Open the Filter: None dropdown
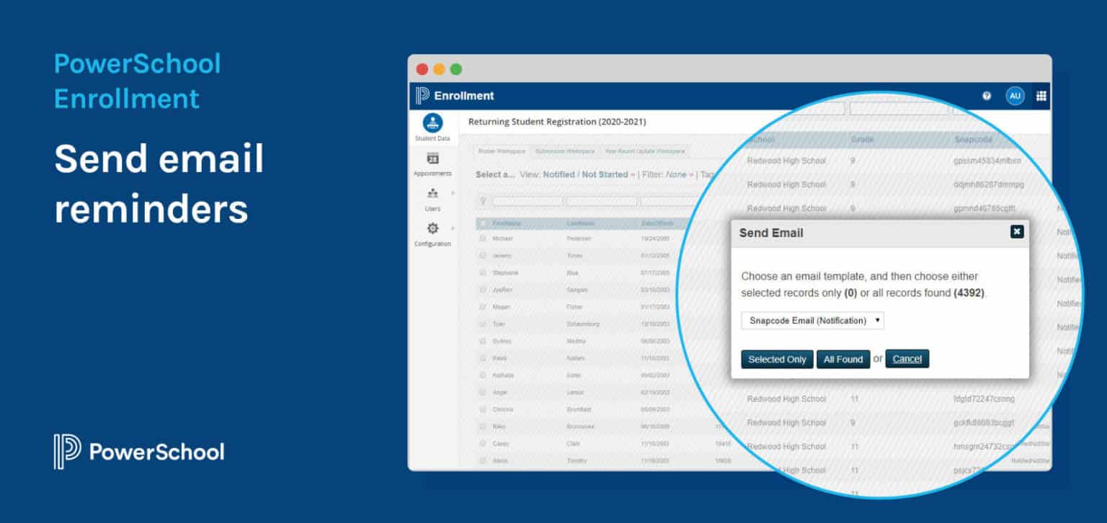The width and height of the screenshot is (1107, 523). pos(676,174)
